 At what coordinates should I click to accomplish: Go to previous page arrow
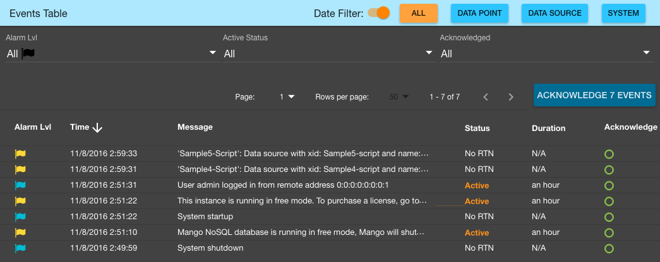(x=485, y=97)
